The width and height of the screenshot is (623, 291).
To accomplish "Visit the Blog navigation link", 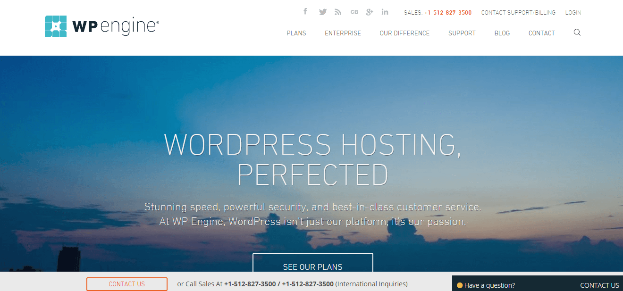I will [502, 33].
